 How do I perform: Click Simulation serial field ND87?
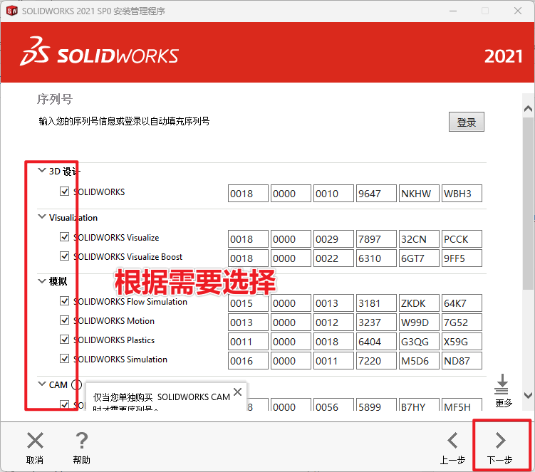point(462,361)
